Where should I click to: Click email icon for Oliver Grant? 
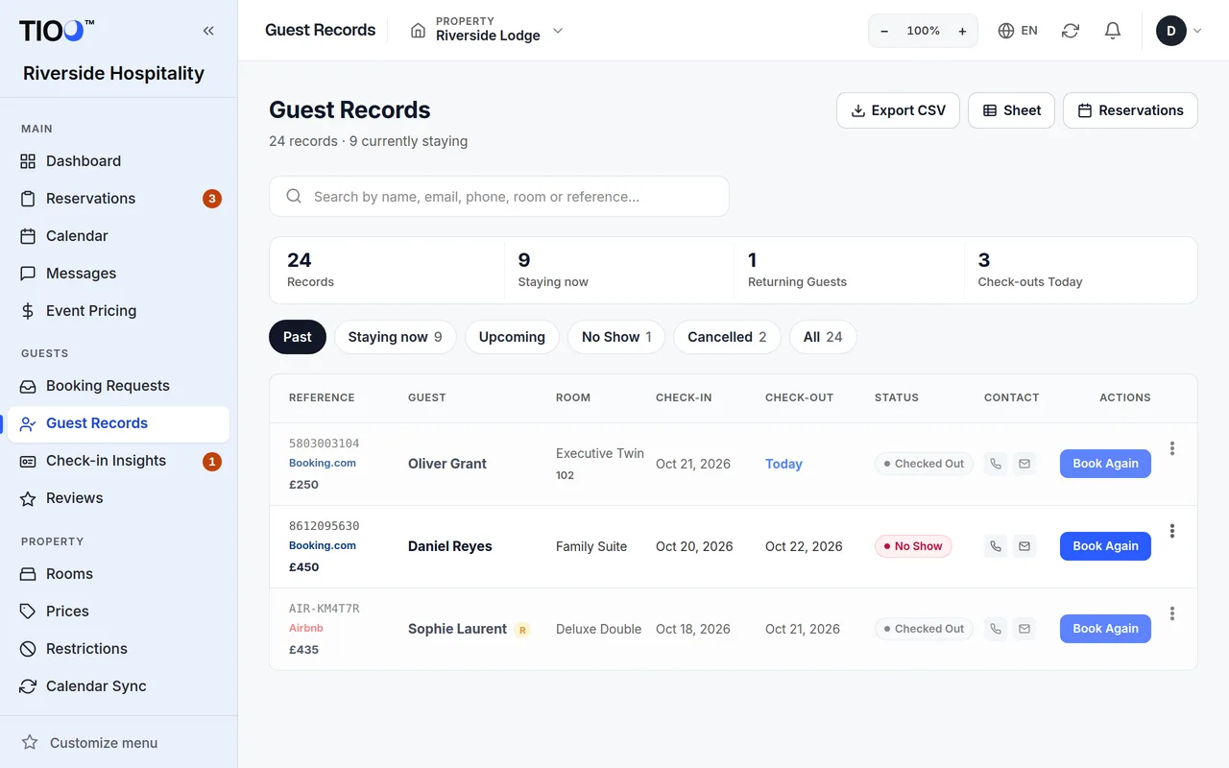pos(1024,464)
